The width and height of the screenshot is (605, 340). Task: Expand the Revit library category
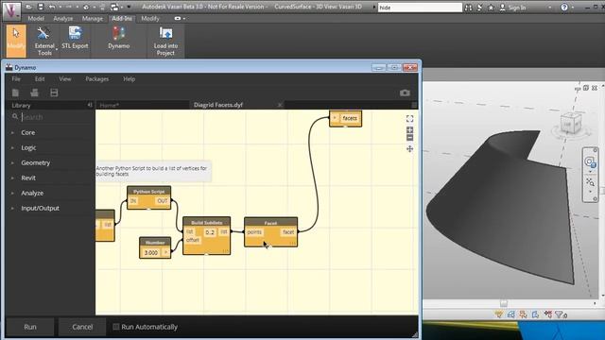tap(28, 178)
